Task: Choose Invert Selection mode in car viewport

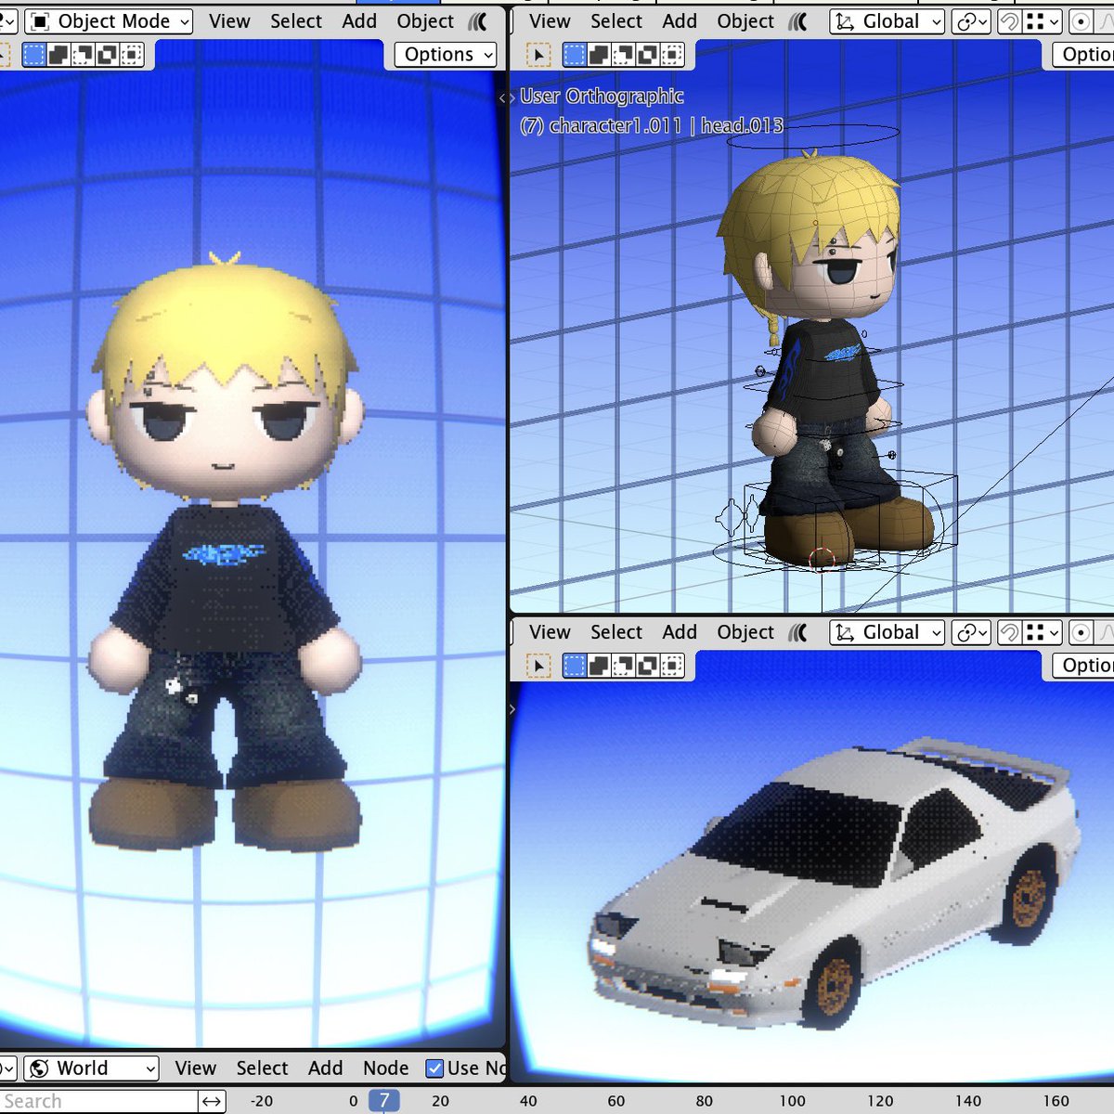Action: pyautogui.click(x=647, y=666)
